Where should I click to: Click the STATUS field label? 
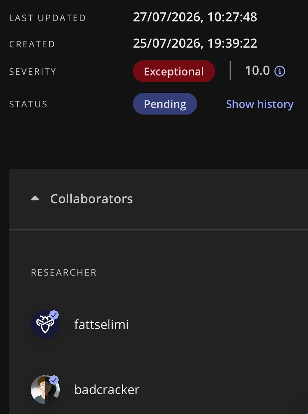pyautogui.click(x=28, y=104)
